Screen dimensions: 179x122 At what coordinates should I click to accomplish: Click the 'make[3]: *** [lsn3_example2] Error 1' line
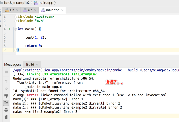click(x=48, y=99)
